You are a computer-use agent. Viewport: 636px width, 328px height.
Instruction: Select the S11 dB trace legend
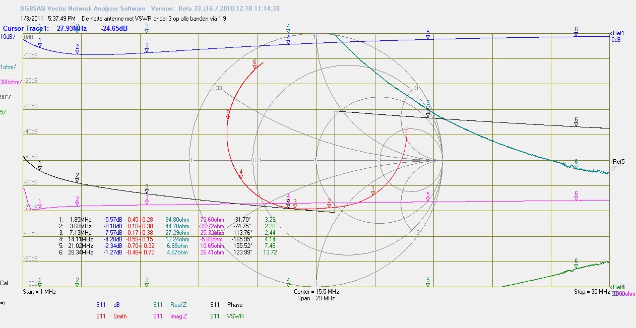pos(108,305)
